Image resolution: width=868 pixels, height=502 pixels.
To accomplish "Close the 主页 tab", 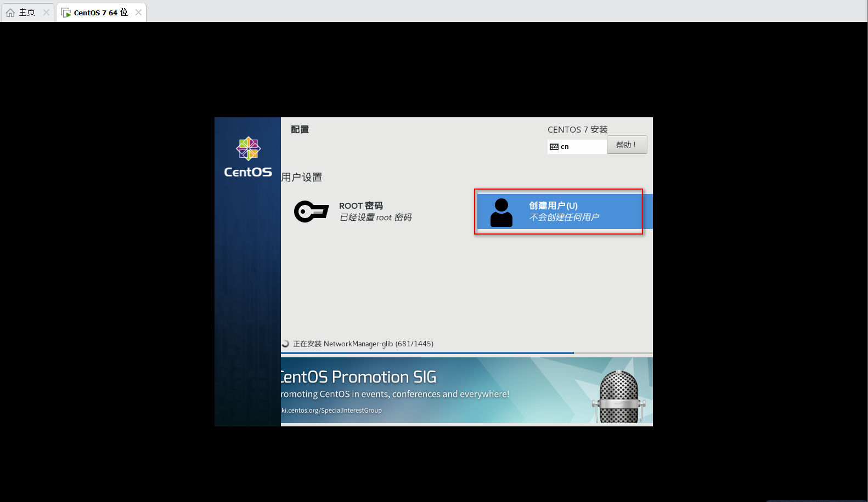I will point(46,12).
